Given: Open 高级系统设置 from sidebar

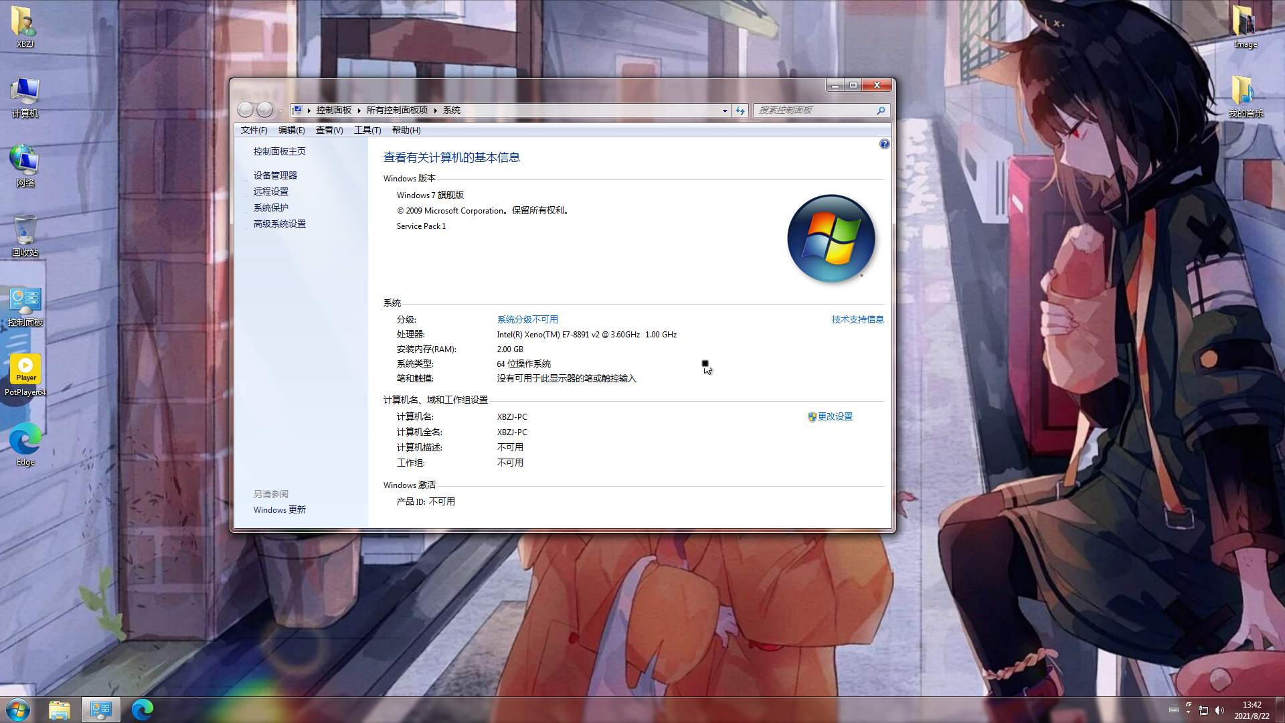Looking at the screenshot, I should (280, 222).
